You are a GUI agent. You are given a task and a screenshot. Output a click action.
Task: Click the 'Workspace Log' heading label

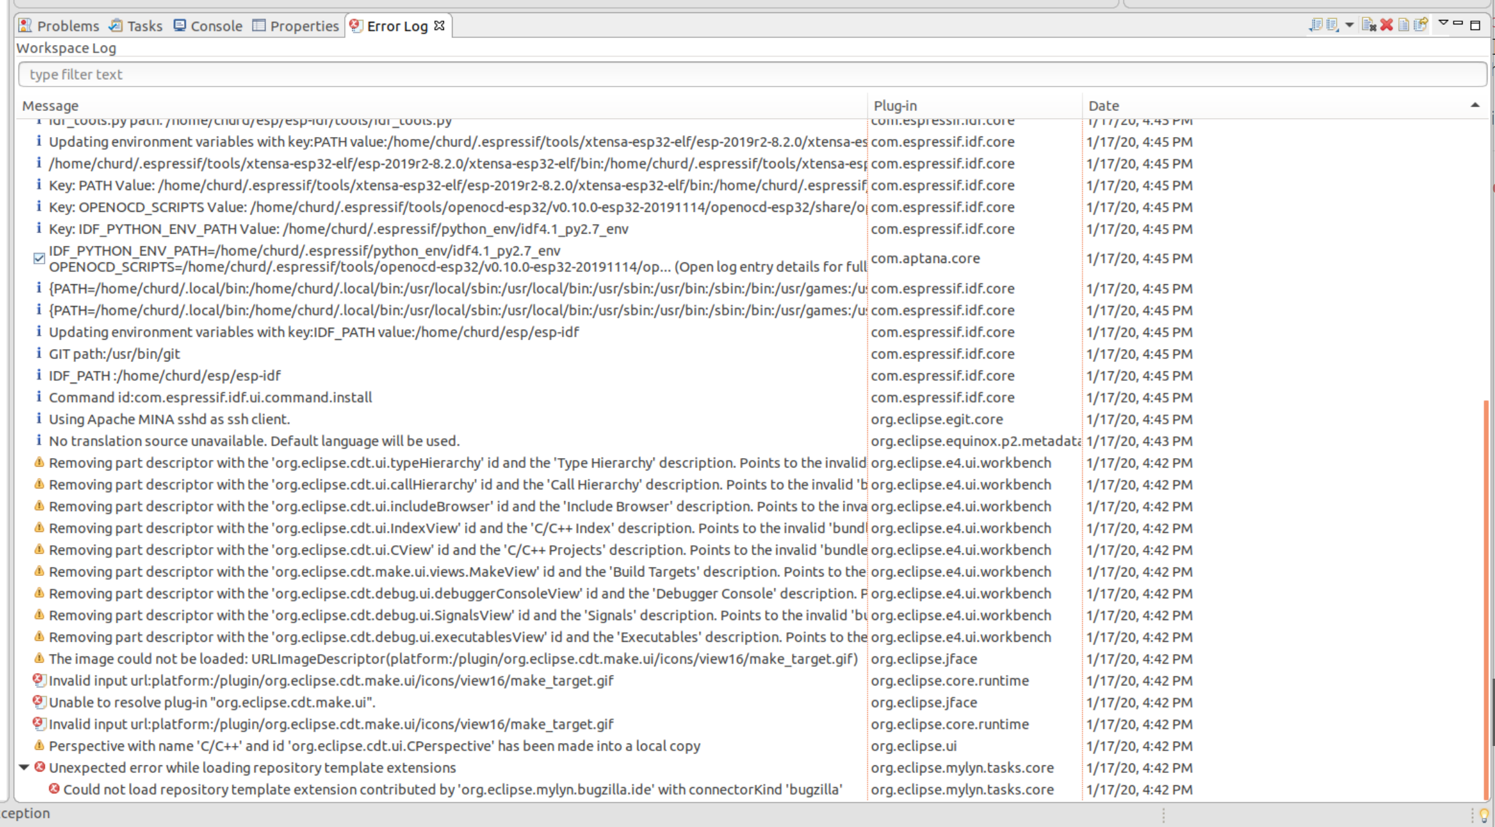pos(66,48)
